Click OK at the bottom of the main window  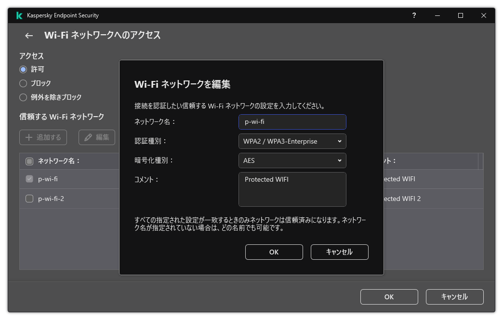[x=389, y=297]
